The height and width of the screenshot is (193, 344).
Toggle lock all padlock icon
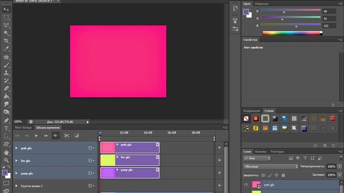click(x=283, y=175)
